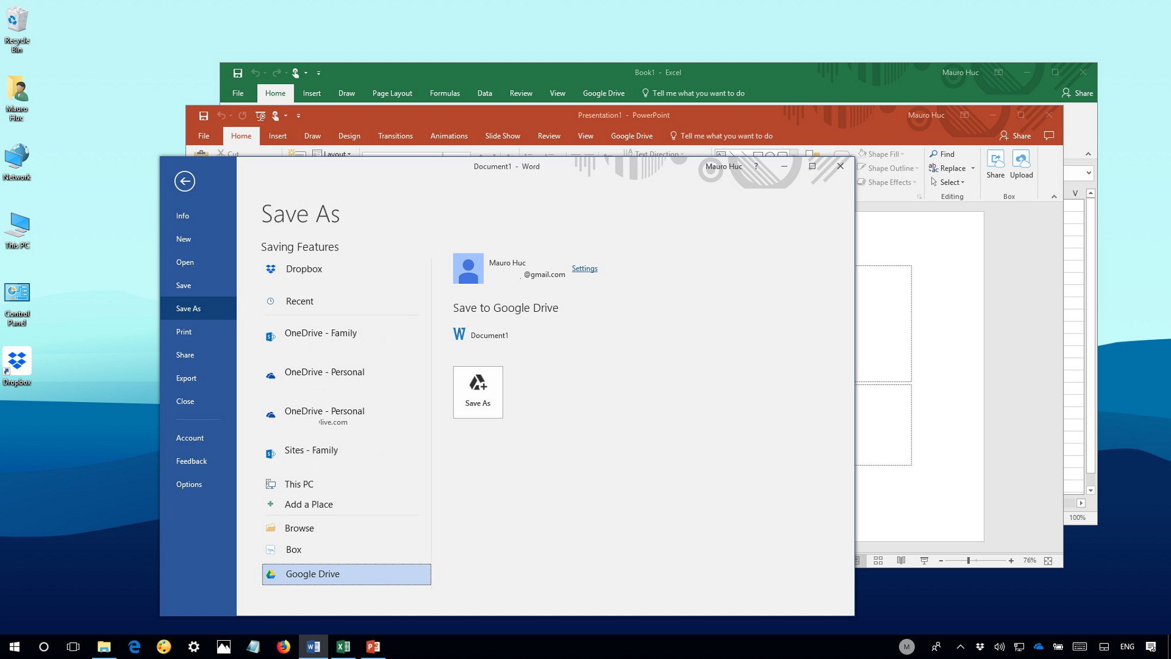
Task: Open the Open page in Word backstage
Action: pos(198,262)
